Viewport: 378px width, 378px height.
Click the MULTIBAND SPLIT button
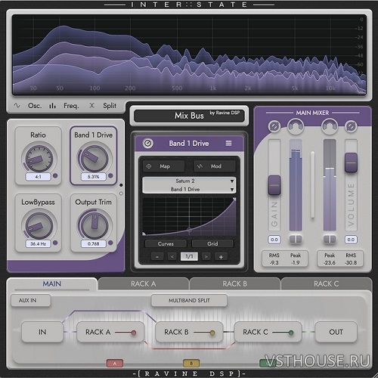pyautogui.click(x=189, y=300)
